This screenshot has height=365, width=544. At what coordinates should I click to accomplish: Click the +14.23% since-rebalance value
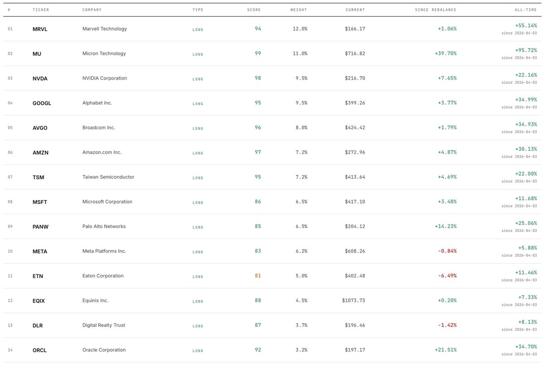(446, 226)
